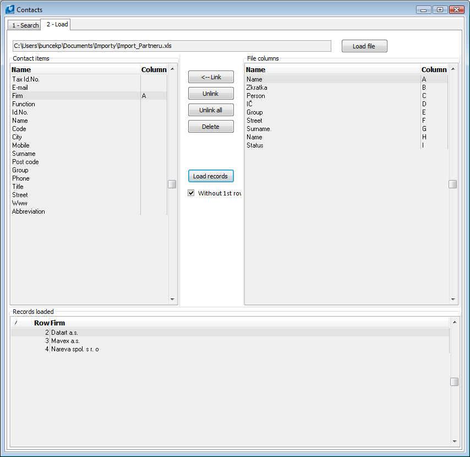Select Zkratka in File columns
The width and height of the screenshot is (470, 457).
(x=347, y=87)
